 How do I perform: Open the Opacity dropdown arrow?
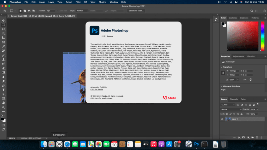click(x=257, y=109)
